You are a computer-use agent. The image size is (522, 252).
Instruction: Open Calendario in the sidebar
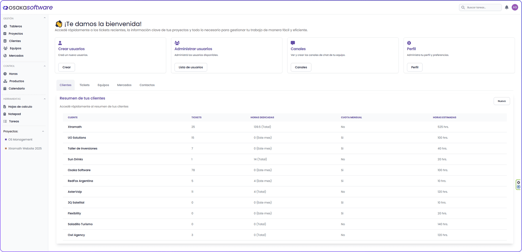click(x=17, y=89)
